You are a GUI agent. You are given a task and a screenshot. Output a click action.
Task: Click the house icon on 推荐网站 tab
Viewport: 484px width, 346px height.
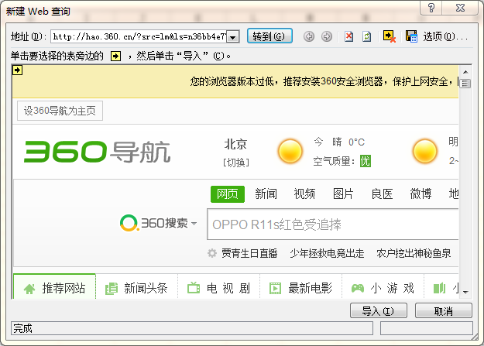(29, 289)
